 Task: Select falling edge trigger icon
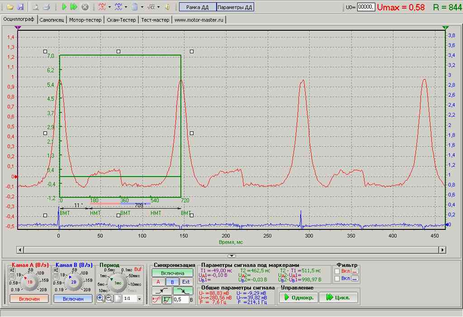184,291
